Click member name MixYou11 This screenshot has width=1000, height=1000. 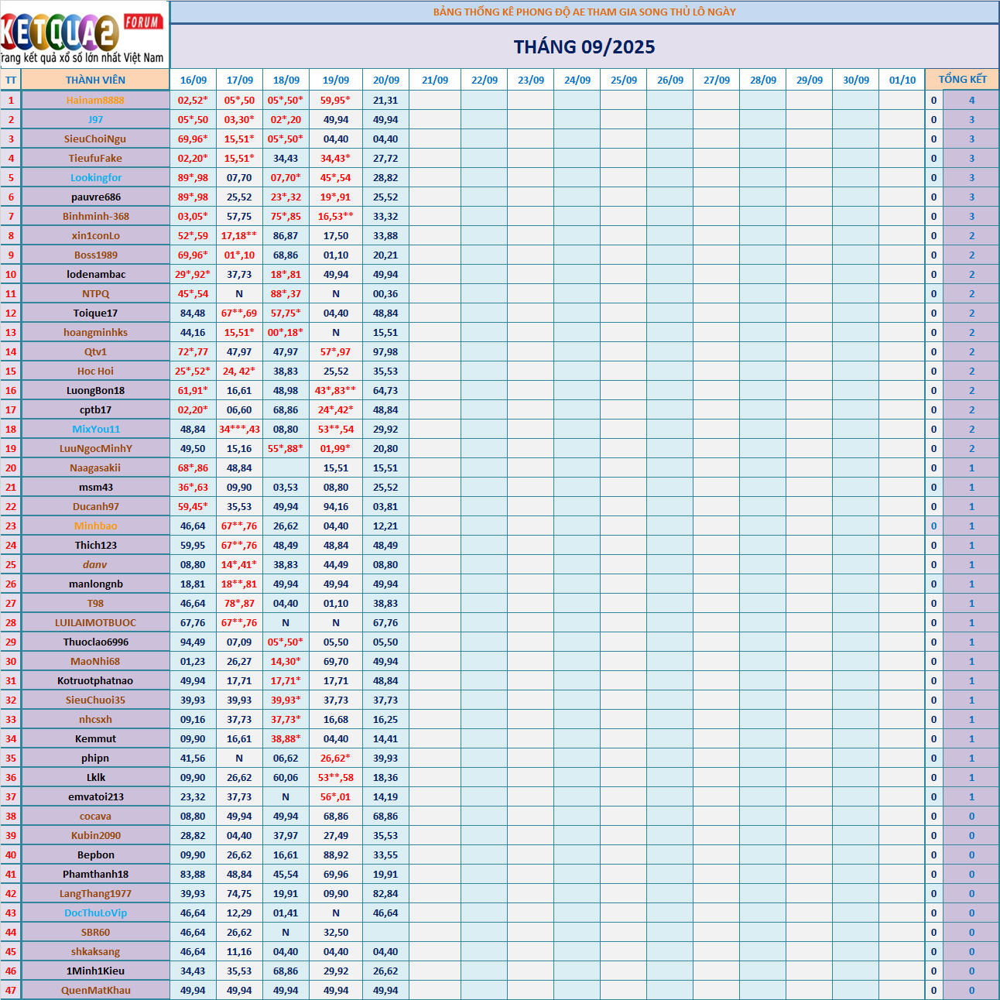[x=95, y=429]
